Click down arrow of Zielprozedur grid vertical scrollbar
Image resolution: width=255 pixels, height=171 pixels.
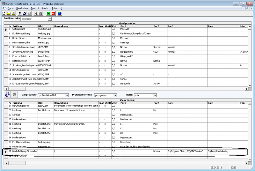click(250, 160)
